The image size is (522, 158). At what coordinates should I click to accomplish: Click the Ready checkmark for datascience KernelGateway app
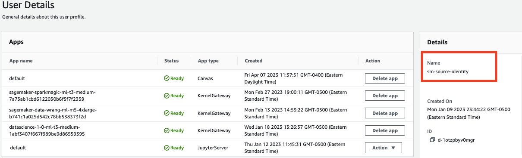[x=167, y=130]
